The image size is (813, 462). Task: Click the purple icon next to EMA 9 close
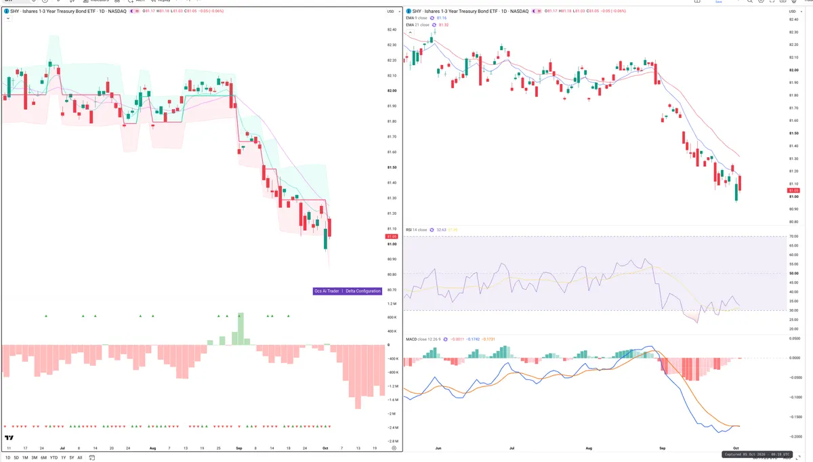433,18
